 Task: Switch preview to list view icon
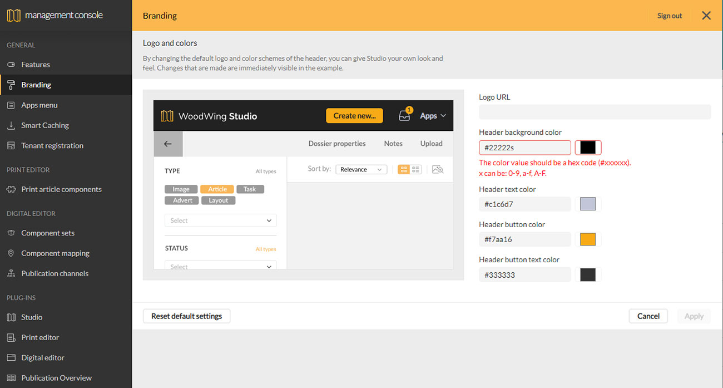(x=415, y=169)
